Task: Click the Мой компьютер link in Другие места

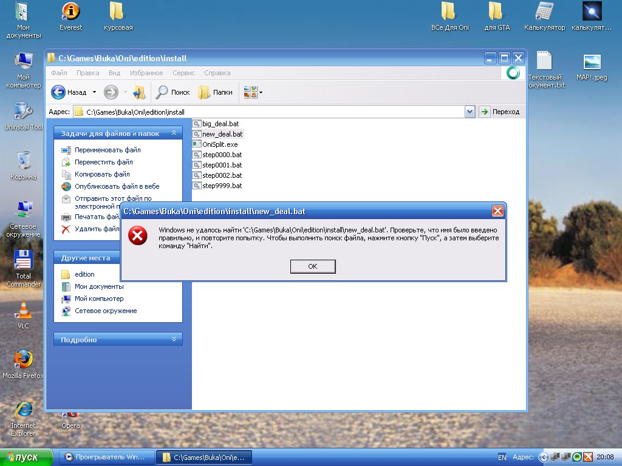Action: pos(99,299)
